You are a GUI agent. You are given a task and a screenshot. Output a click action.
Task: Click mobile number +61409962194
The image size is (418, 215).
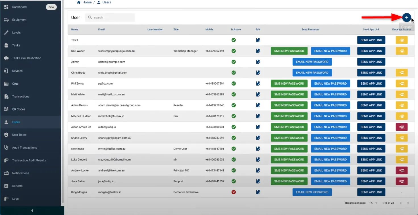215,51
